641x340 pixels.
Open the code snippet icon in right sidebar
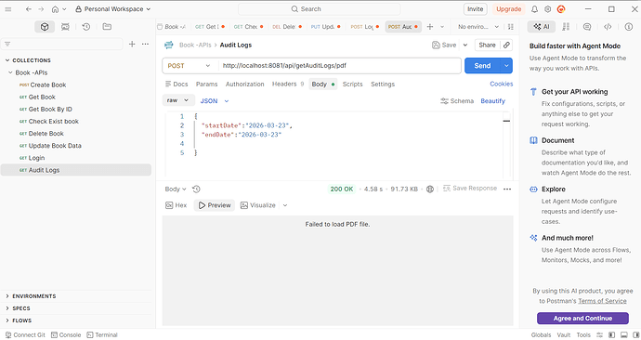point(608,27)
